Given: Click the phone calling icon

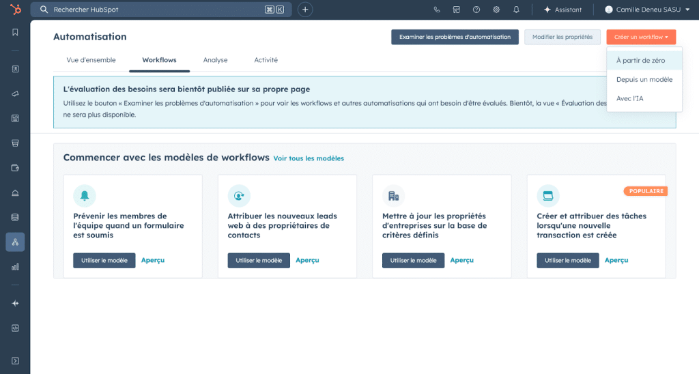Looking at the screenshot, I should coord(437,10).
